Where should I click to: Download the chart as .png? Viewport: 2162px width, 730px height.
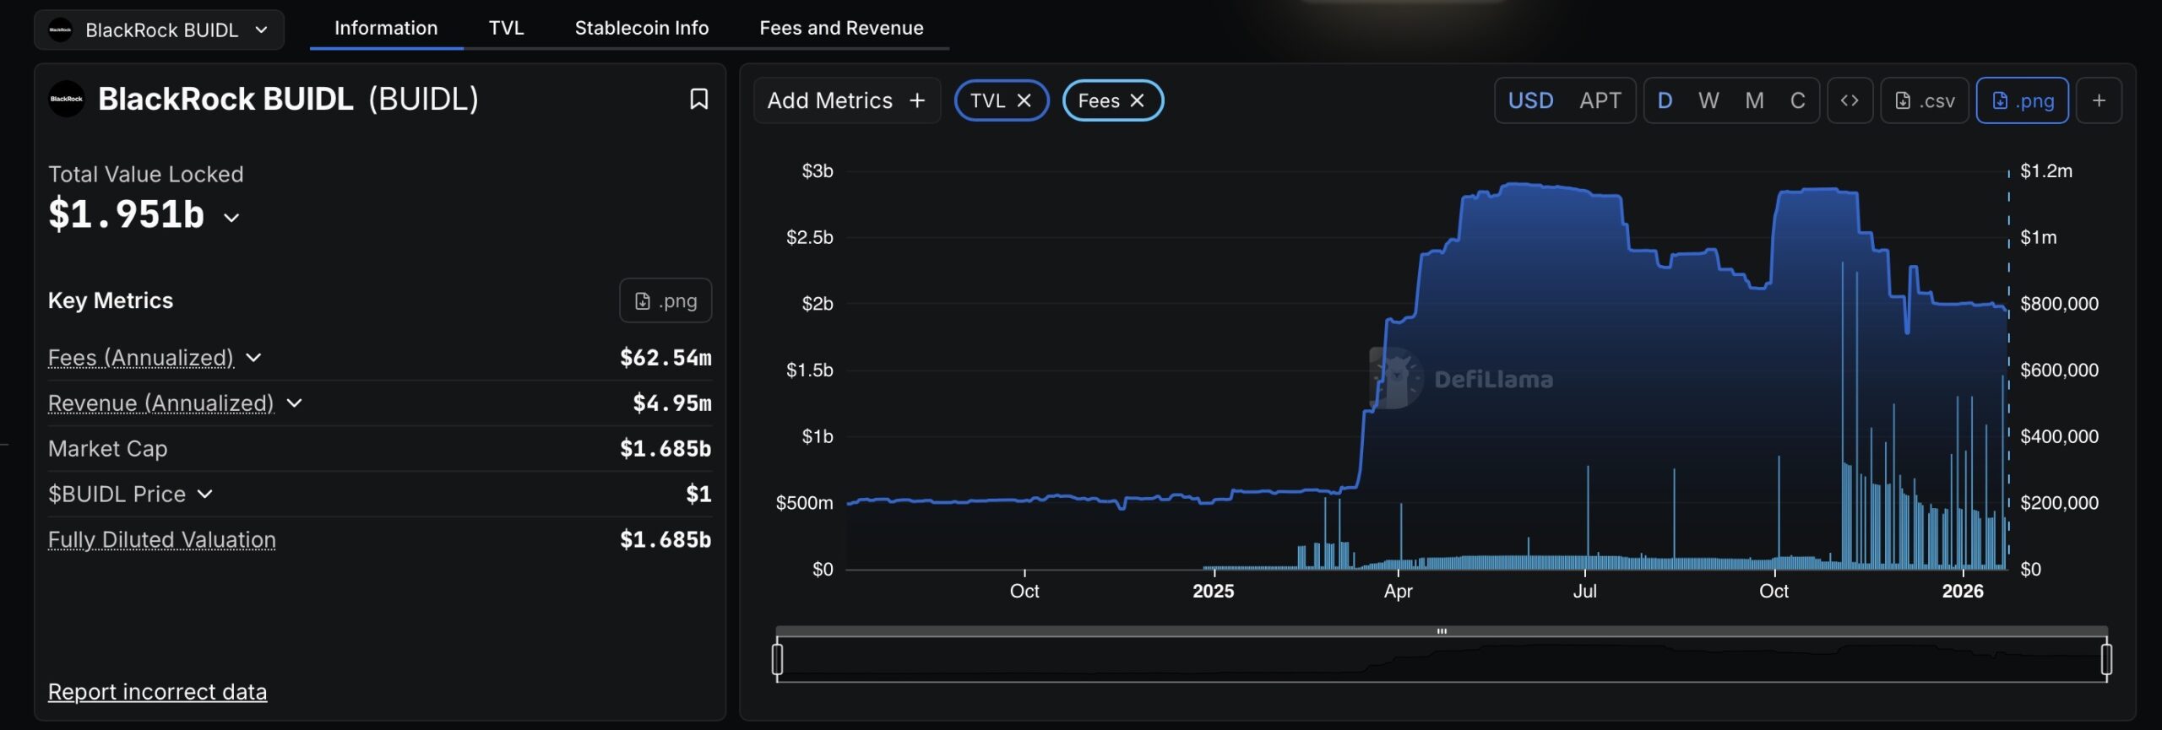pyautogui.click(x=2021, y=101)
